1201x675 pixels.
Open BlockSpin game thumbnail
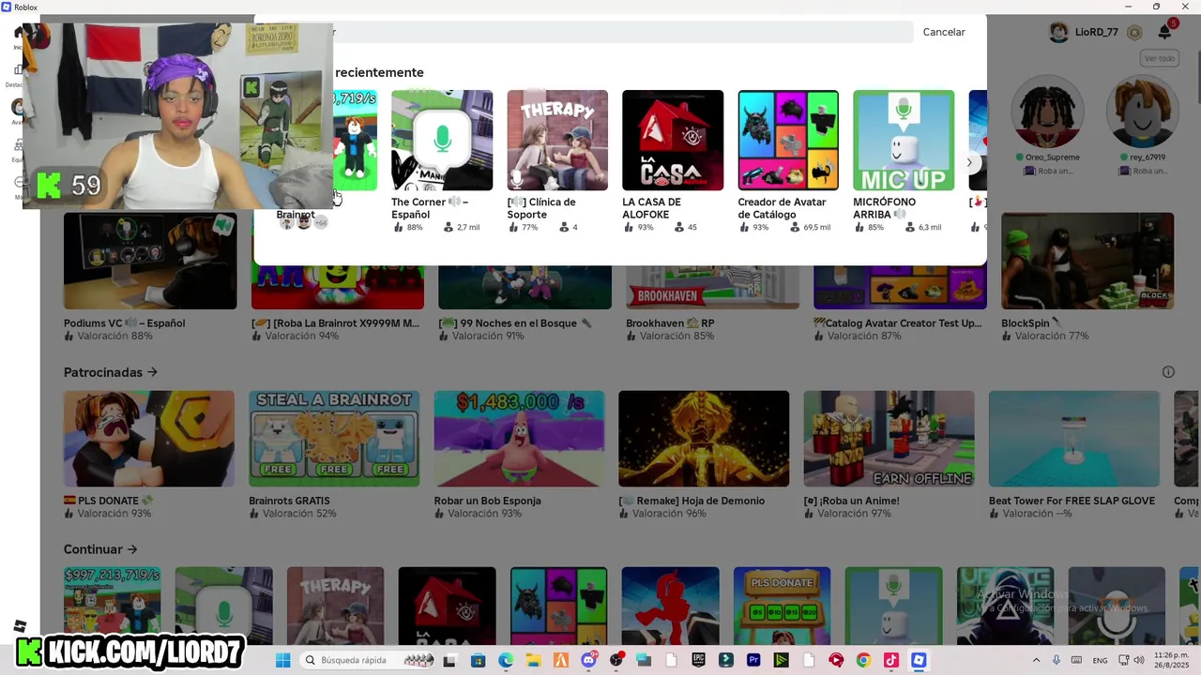coord(1087,261)
